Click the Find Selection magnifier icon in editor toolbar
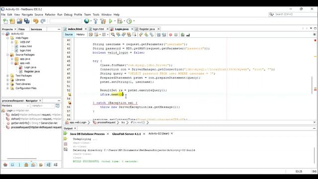The width and height of the screenshot is (318, 179). 113,35
